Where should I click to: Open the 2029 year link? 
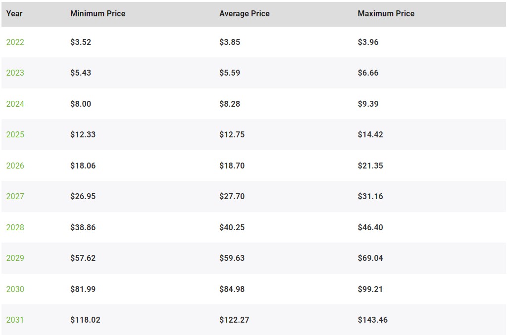15,258
